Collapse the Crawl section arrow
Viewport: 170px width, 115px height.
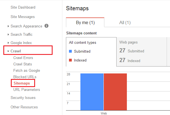8,51
